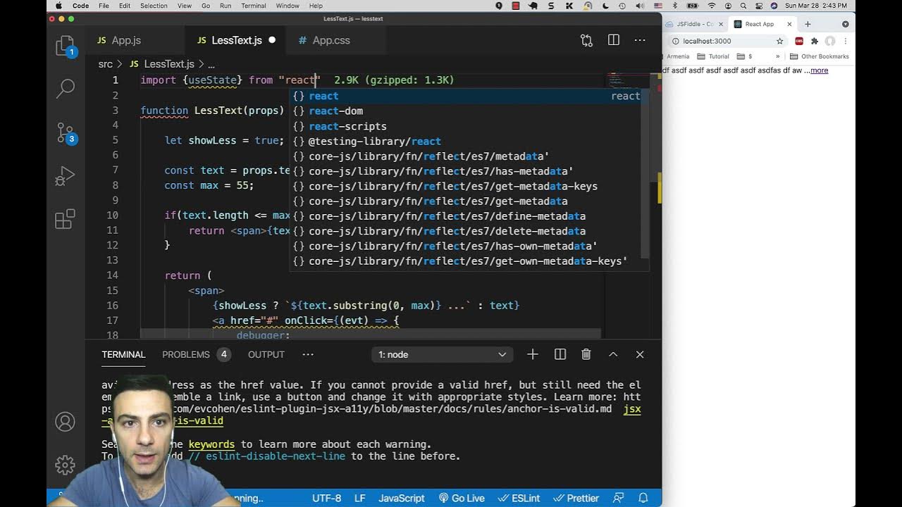Open the editor More Actions menu
The image size is (902, 507).
(640, 40)
